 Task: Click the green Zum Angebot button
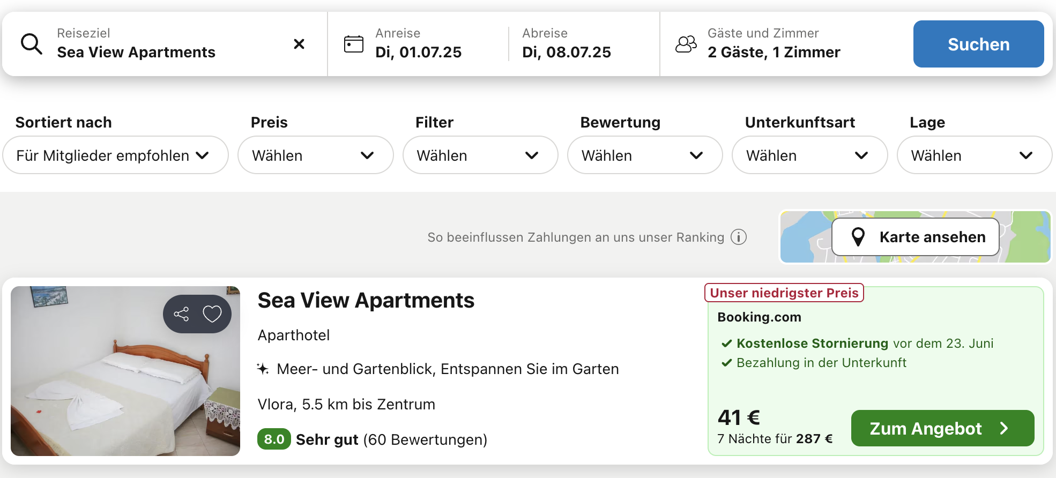tap(942, 428)
